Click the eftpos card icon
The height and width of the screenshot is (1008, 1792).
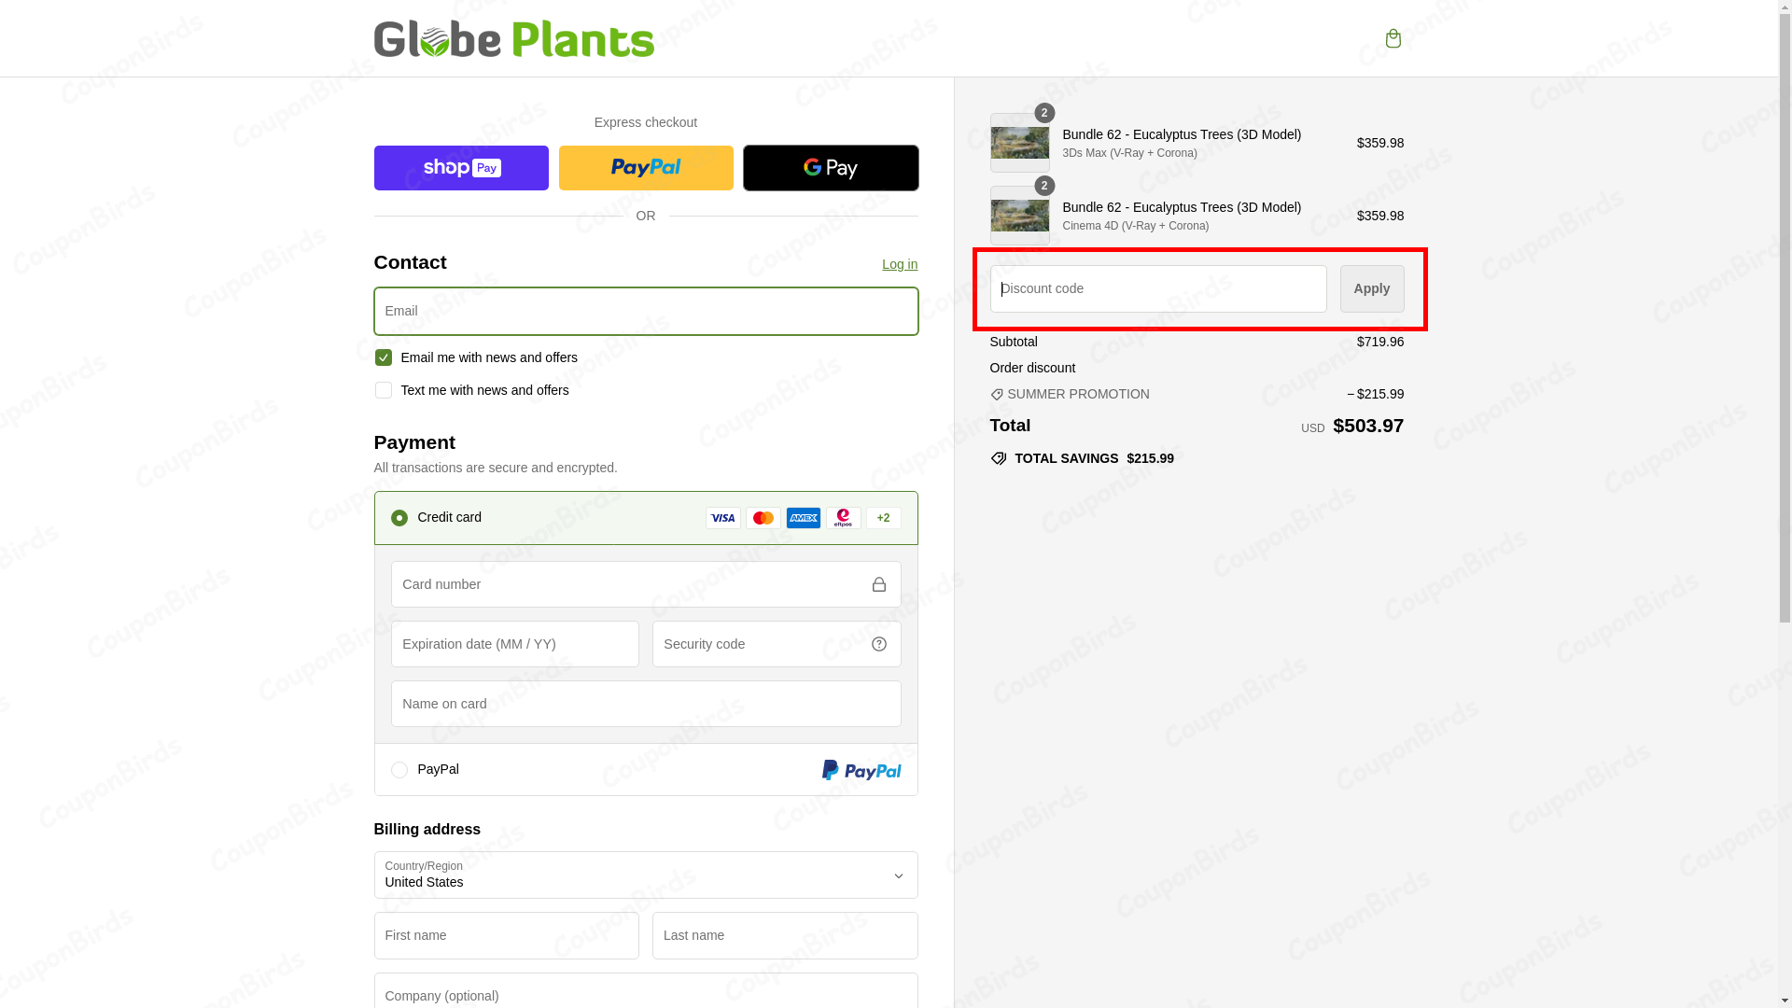point(843,518)
